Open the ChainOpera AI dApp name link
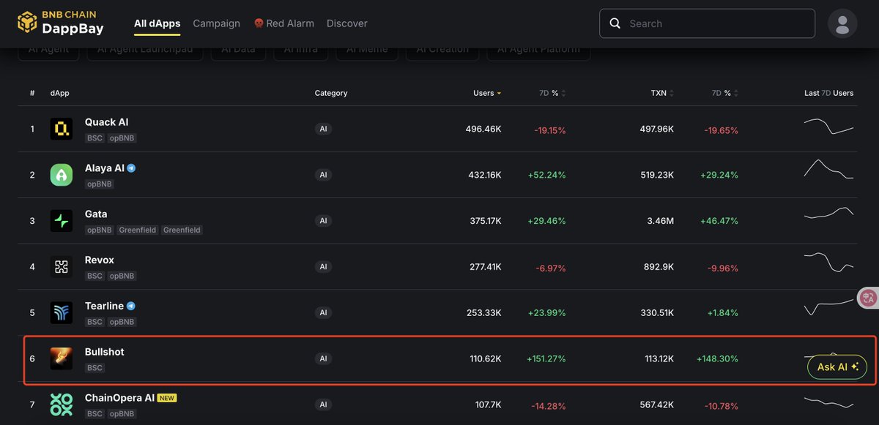The height and width of the screenshot is (425, 879). pyautogui.click(x=119, y=398)
